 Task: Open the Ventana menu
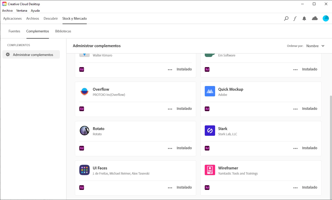[22, 11]
